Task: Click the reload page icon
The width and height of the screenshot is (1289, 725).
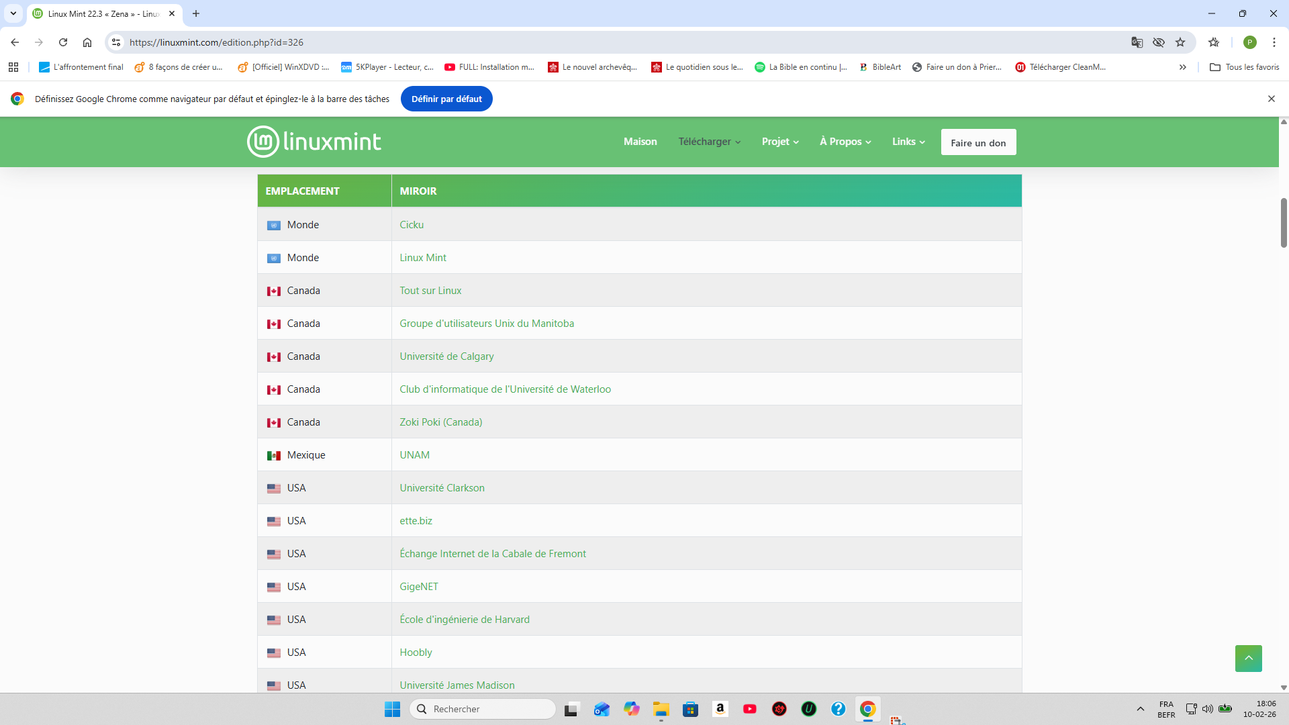Action: click(x=63, y=42)
